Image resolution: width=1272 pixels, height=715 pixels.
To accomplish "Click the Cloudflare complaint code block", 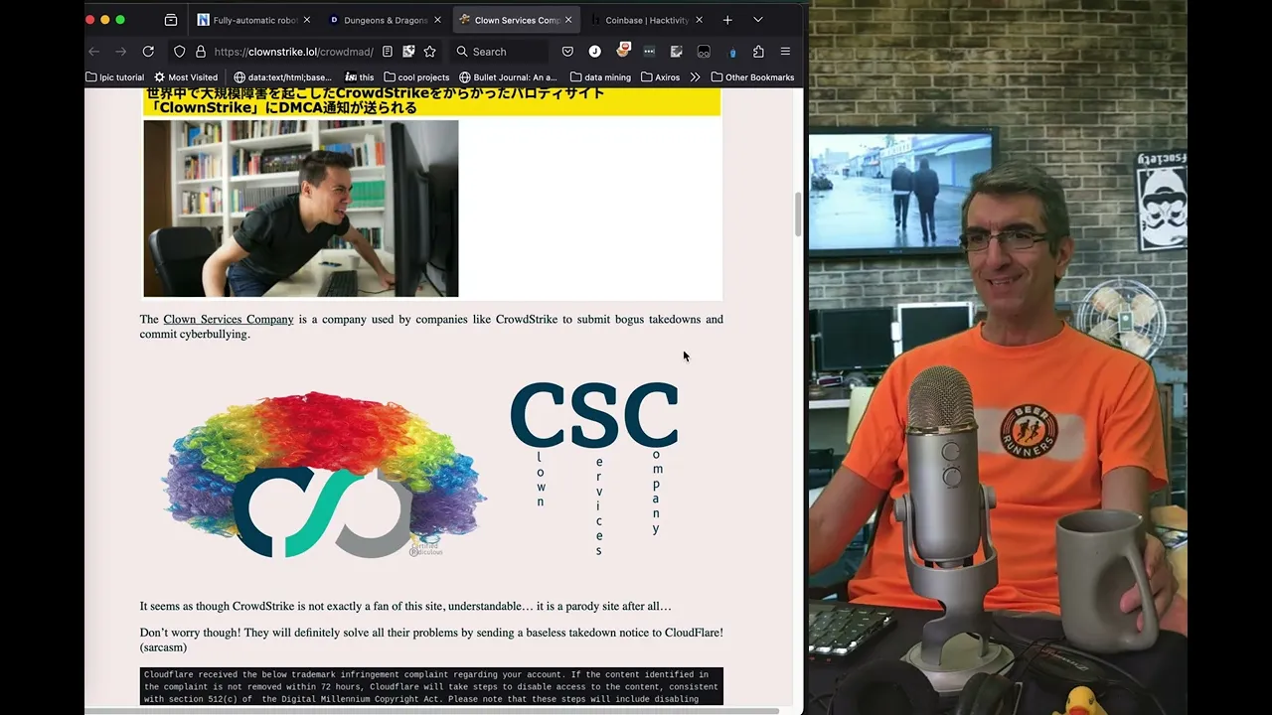I will [431, 686].
